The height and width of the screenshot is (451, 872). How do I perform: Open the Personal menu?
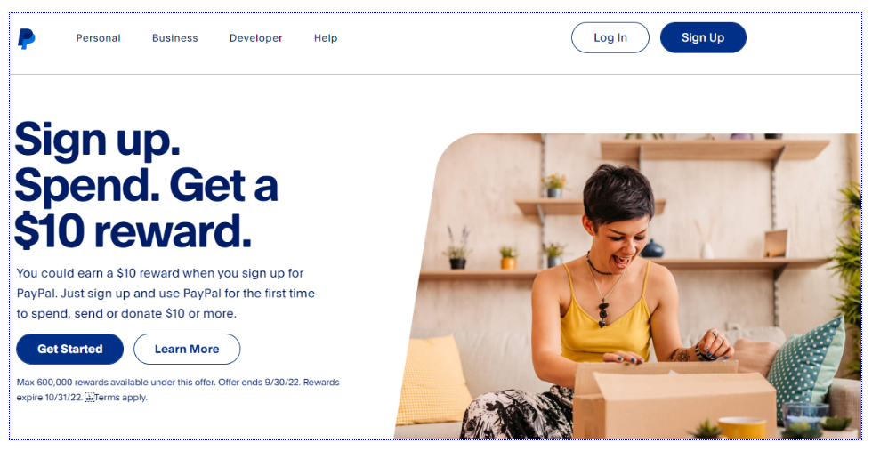click(x=99, y=38)
